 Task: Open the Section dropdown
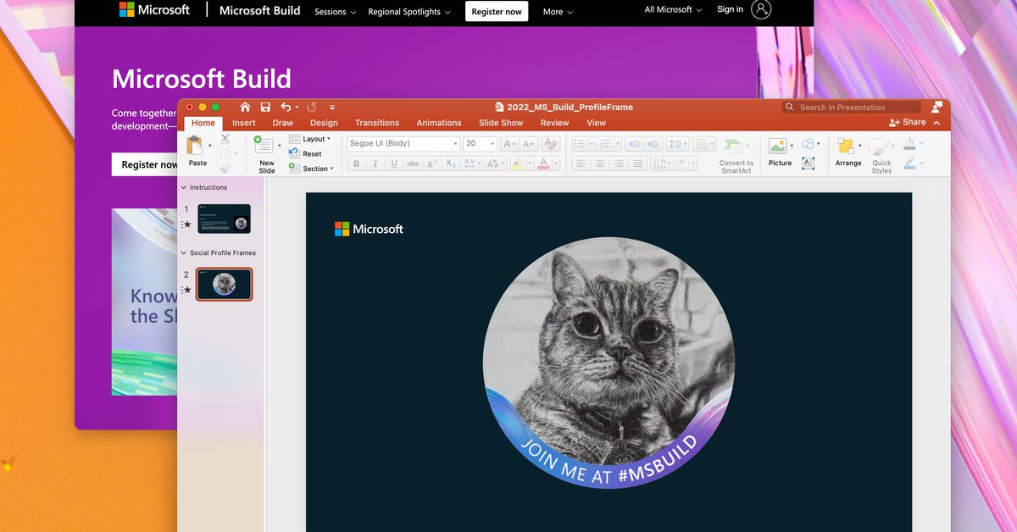coord(311,169)
